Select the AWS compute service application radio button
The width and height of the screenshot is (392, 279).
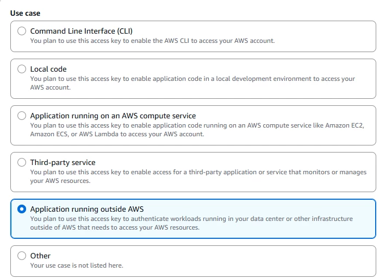(22, 116)
